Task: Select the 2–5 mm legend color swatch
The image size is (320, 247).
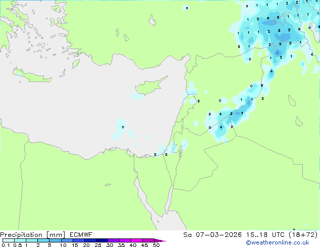Action: 43,240
